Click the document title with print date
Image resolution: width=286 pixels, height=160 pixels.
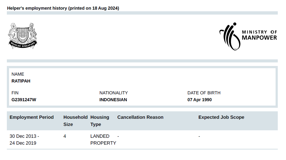click(63, 8)
